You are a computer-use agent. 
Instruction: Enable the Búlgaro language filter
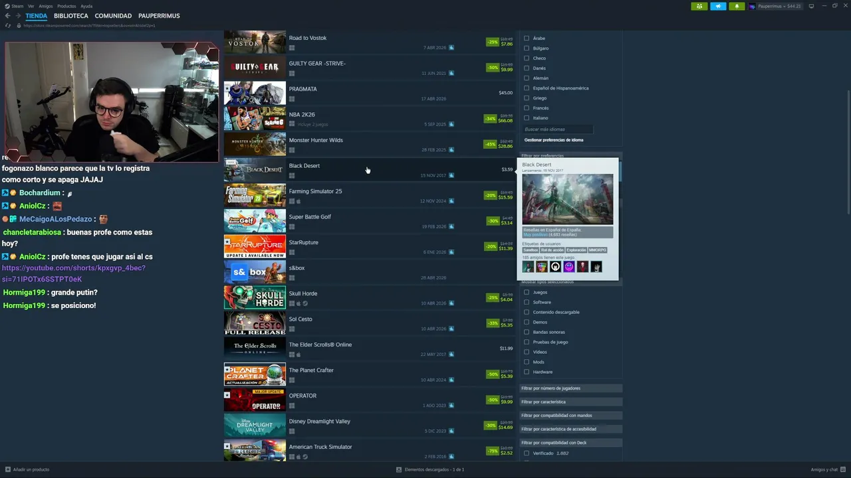pos(527,48)
